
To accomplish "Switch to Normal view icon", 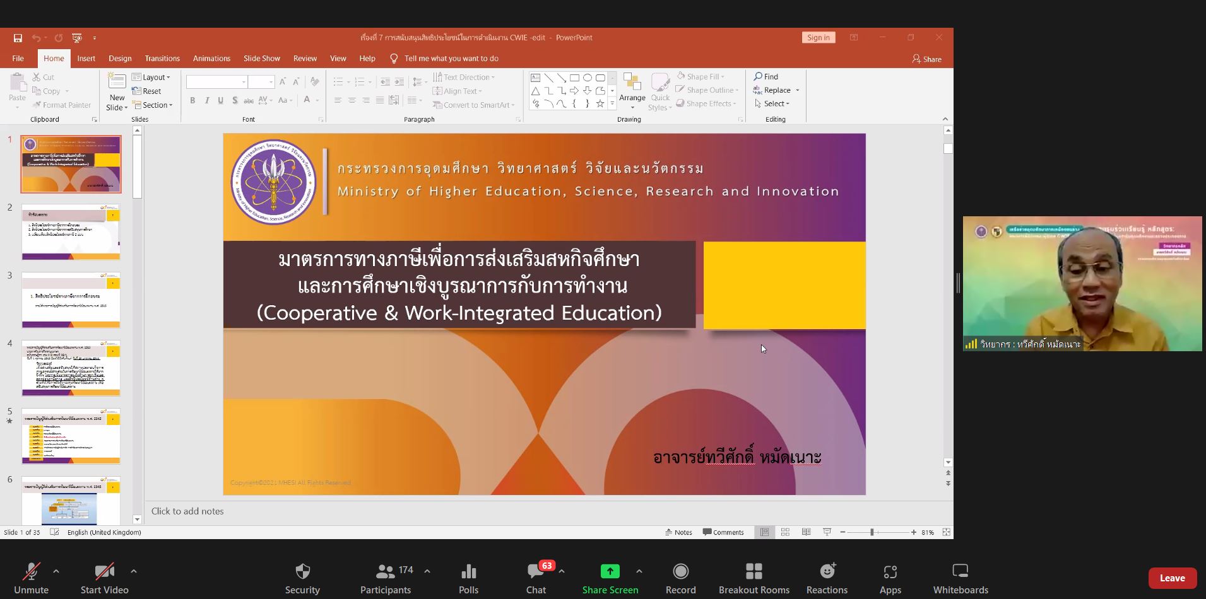I will click(x=764, y=532).
